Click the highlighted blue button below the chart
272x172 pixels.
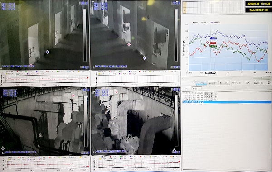201,83
